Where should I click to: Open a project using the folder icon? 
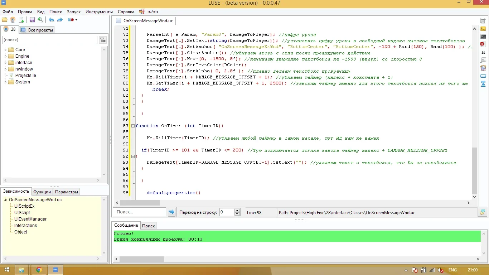[5, 20]
